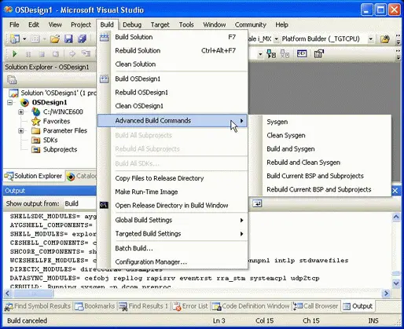Click the Step Into icon
This screenshot has width=404, height=329.
coord(86,54)
